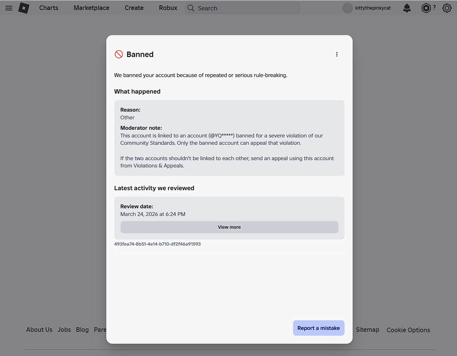Click the search magnifier icon
Image resolution: width=457 pixels, height=356 pixels.
click(191, 8)
